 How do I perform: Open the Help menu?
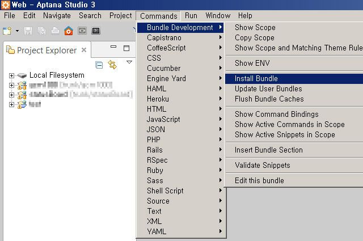click(x=245, y=16)
